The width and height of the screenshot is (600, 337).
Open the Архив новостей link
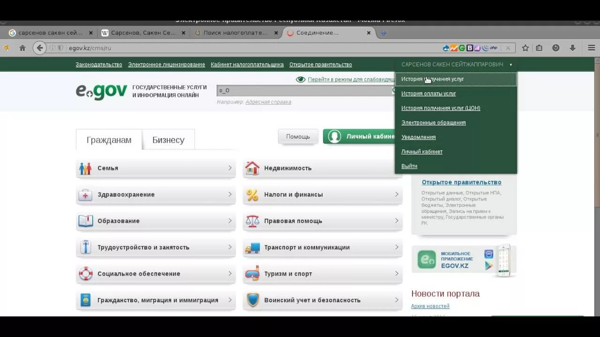click(430, 306)
